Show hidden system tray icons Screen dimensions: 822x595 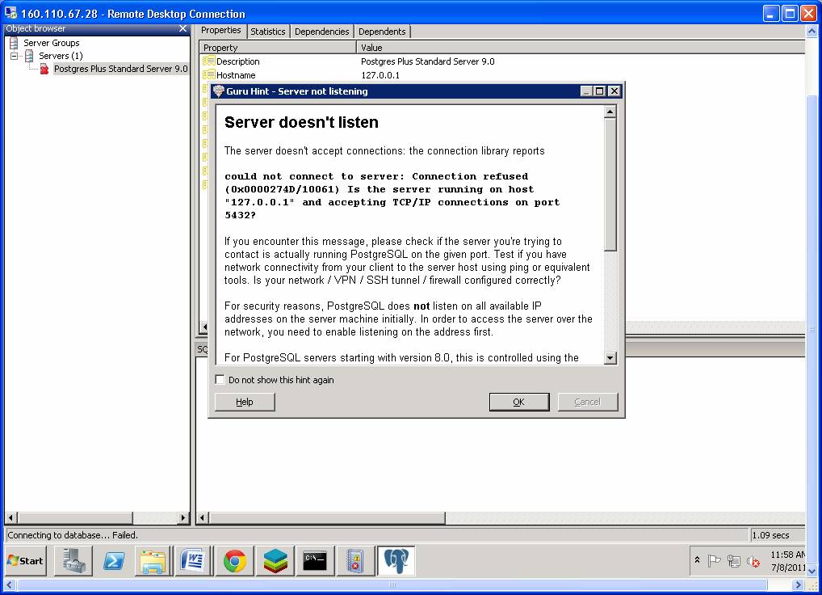[697, 560]
